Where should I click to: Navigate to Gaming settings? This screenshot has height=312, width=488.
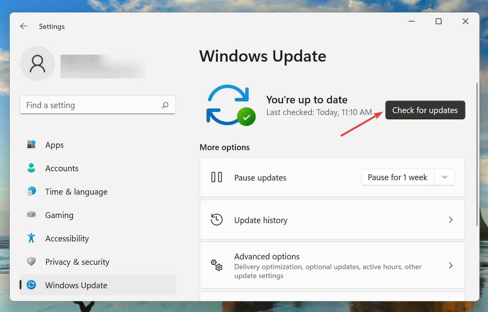98,215
